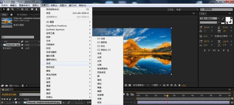Apply Faux Italic text style
Viewport: 234px width, 105px height.
pos(209,51)
